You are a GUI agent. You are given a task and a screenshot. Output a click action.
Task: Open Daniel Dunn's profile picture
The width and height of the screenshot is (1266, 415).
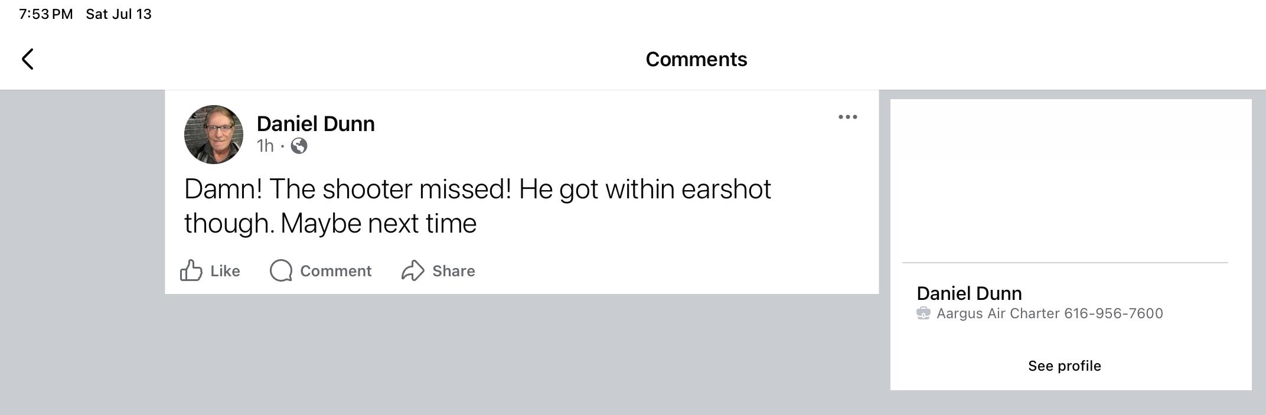[x=214, y=135]
